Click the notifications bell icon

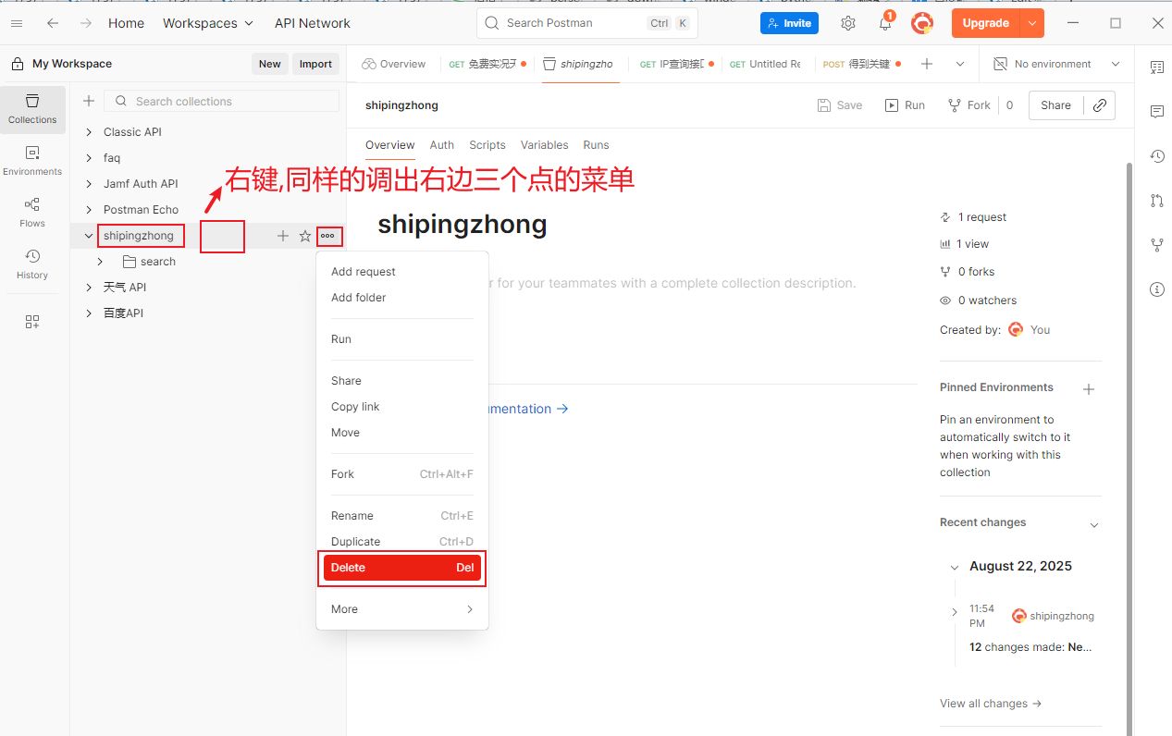885,24
